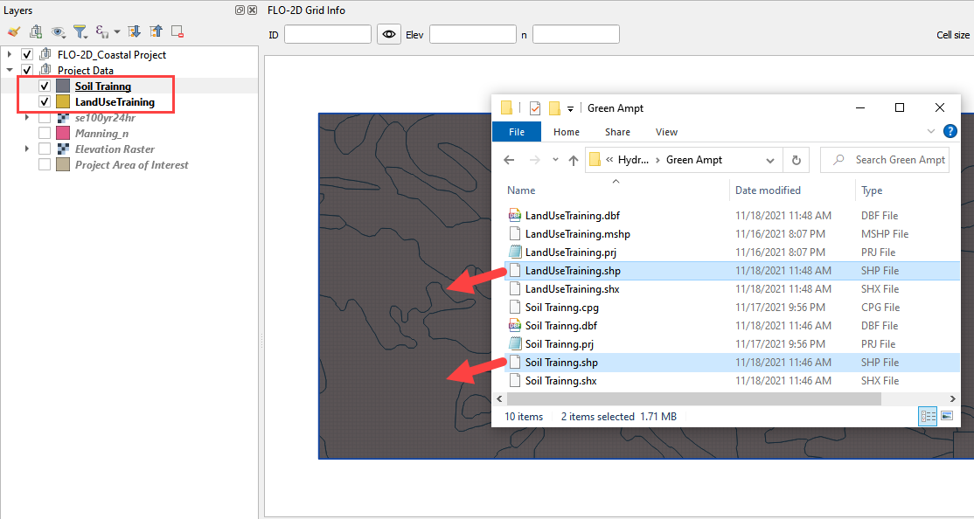Click the Soil Trainng layer color swatch

click(x=63, y=86)
